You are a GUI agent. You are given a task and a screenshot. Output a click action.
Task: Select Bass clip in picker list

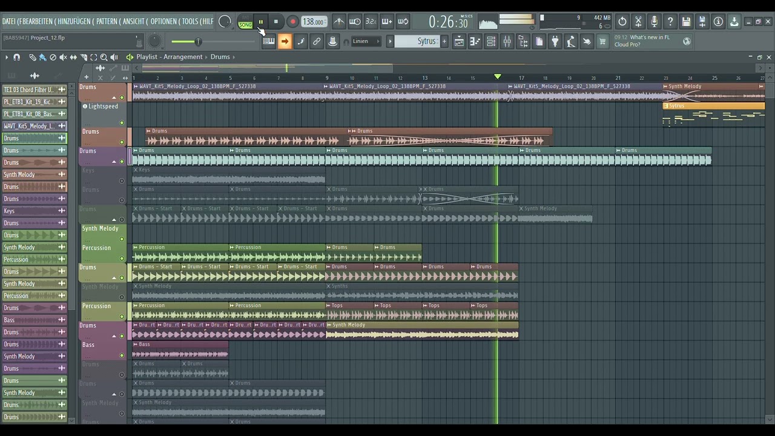click(x=35, y=320)
